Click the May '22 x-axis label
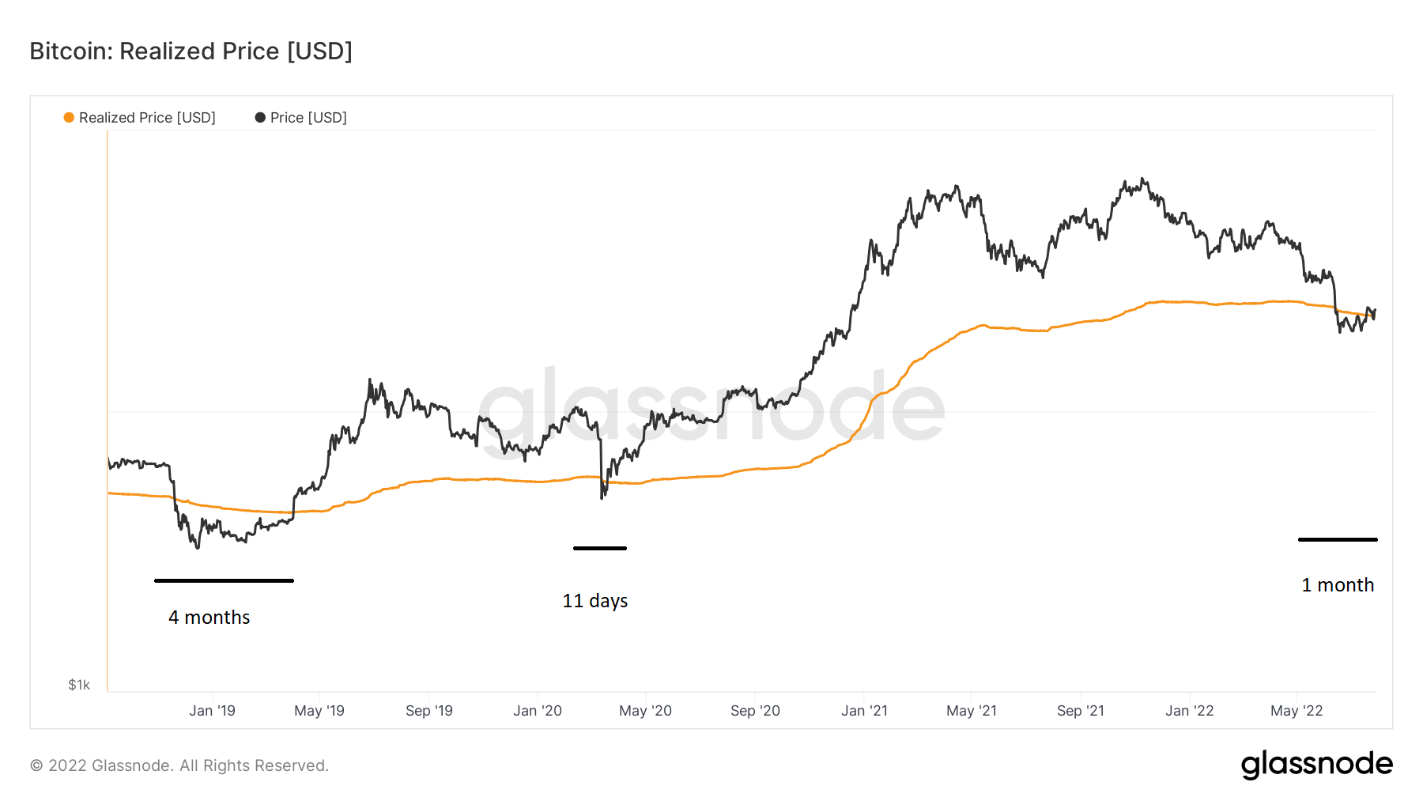 [1297, 711]
